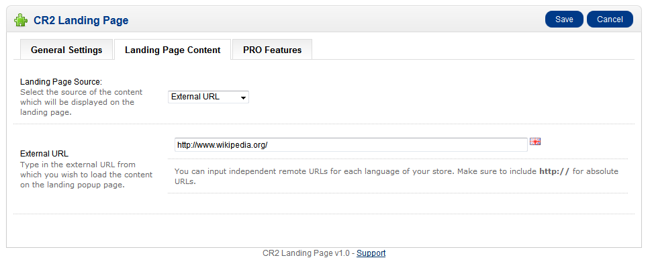Screen dimensions: 652x266
Task: Click the arrow on the External URL combo box
Action: click(x=243, y=97)
